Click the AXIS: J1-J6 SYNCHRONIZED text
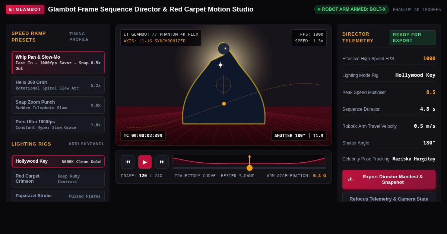This screenshot has width=447, height=234. pos(155,41)
